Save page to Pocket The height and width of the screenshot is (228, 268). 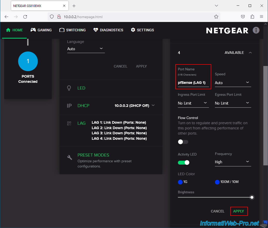(x=243, y=17)
